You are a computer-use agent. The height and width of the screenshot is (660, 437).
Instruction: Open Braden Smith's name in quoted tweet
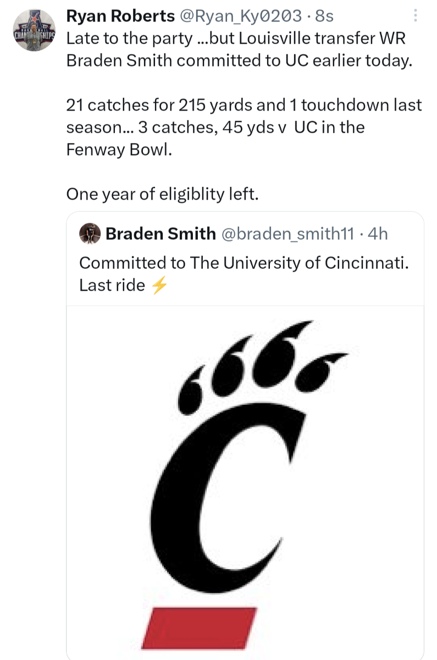point(161,234)
